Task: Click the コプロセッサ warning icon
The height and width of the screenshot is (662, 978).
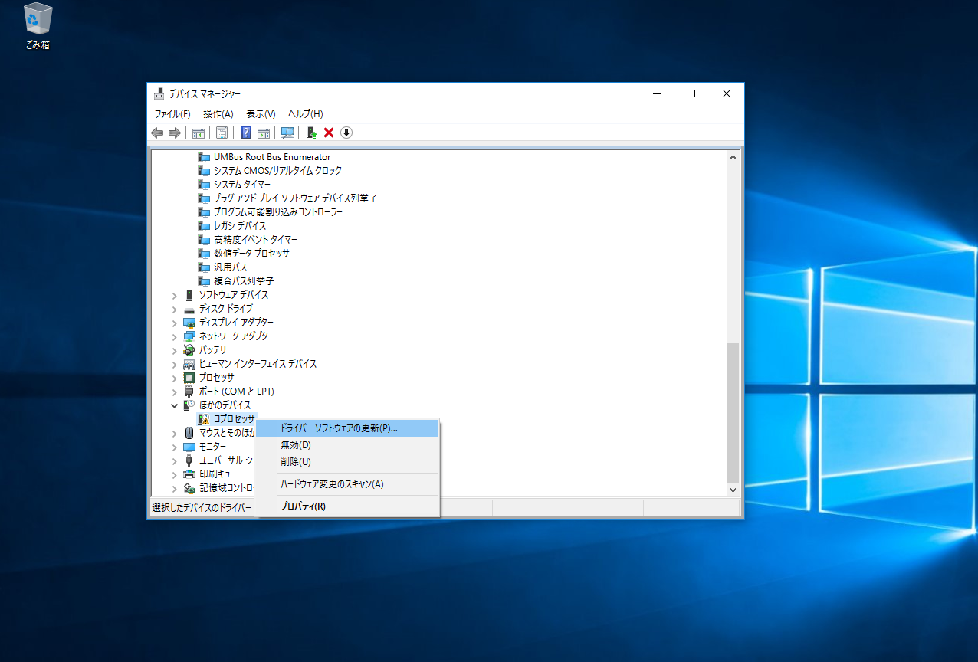Action: (x=204, y=419)
